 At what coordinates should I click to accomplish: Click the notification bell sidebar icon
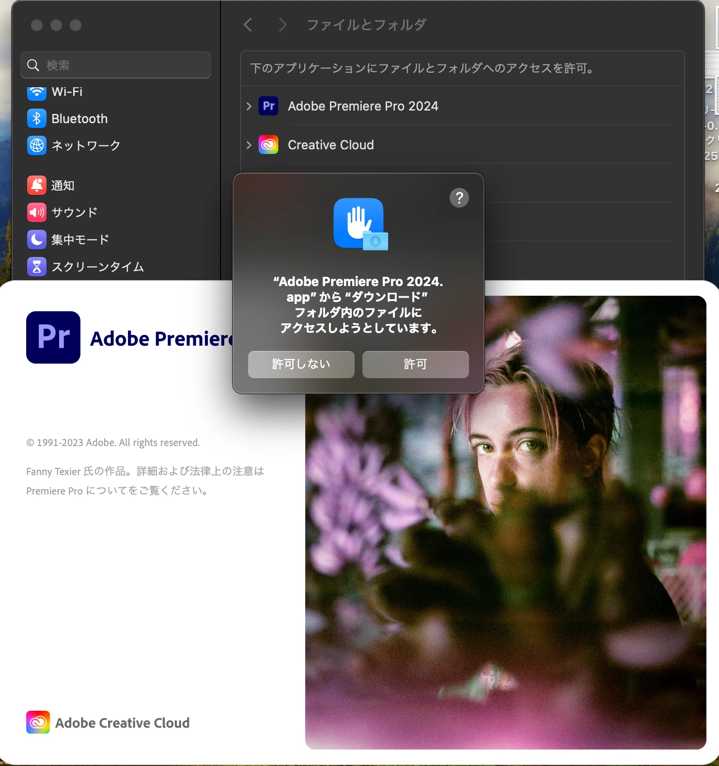[x=37, y=185]
